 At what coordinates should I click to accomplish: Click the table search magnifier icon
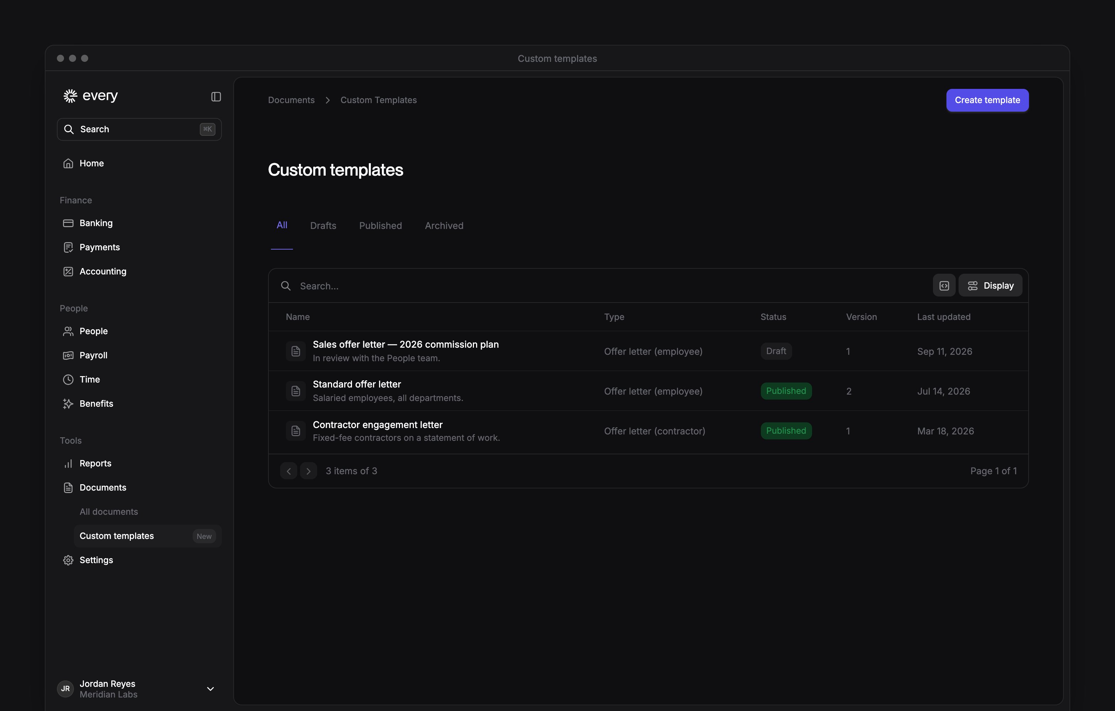[286, 285]
